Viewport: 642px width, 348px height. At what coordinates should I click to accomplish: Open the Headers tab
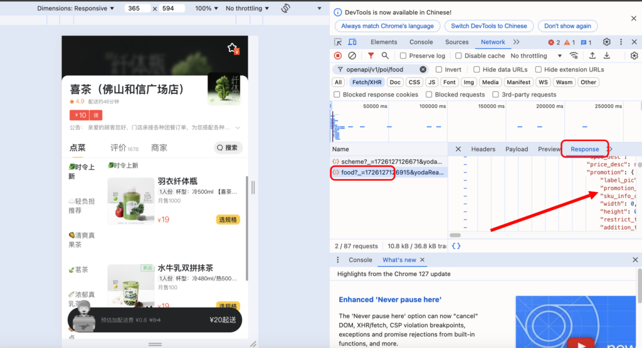point(483,149)
